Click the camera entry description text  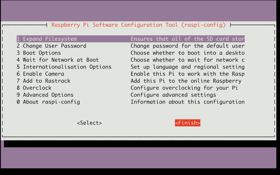tap(188, 74)
